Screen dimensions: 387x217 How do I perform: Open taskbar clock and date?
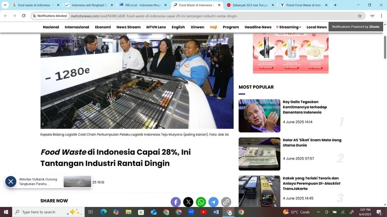tap(365, 212)
